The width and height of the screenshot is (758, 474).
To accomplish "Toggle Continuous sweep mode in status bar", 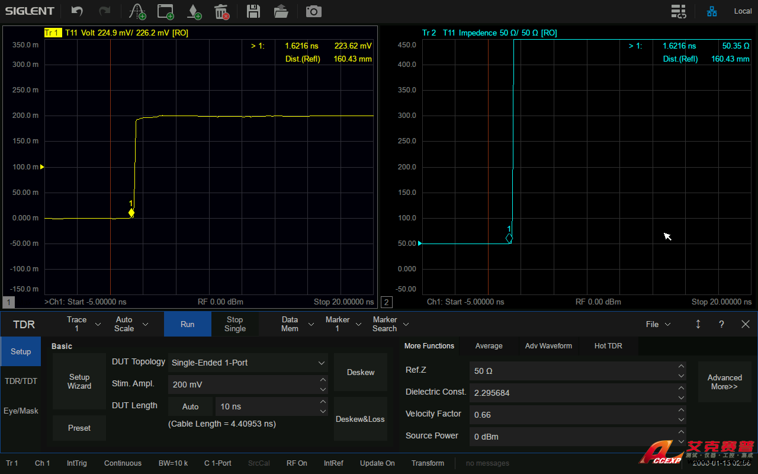I will pos(123,463).
